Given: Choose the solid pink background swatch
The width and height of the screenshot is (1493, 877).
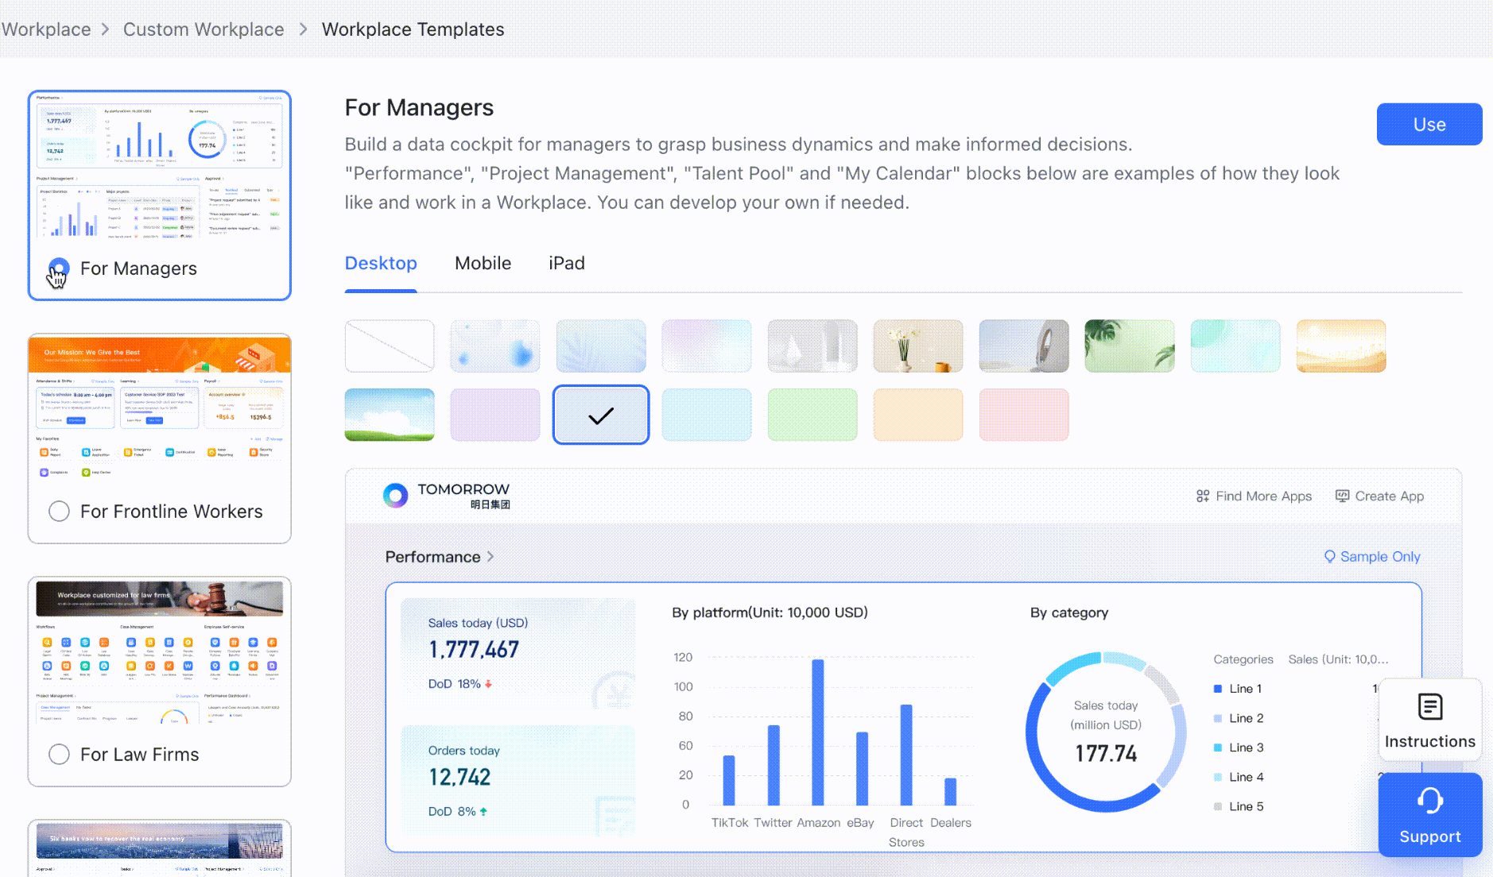Looking at the screenshot, I should click(495, 415).
